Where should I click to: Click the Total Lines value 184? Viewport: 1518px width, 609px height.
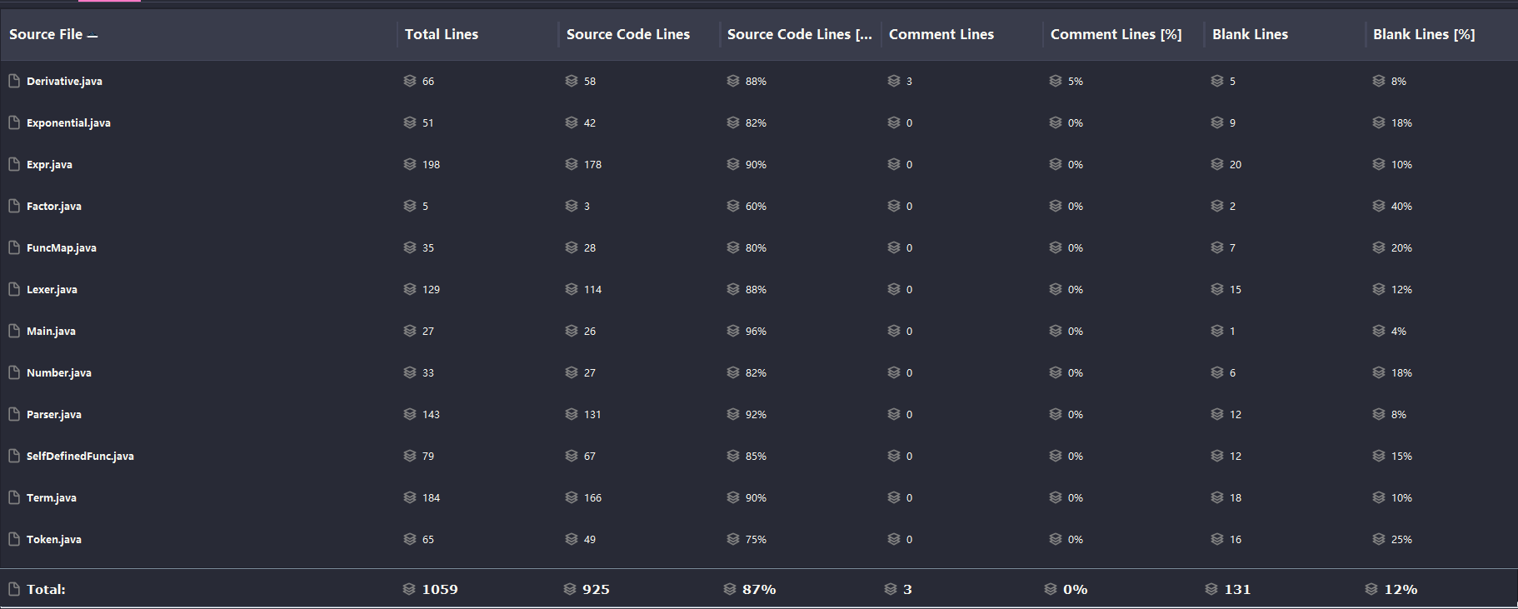point(431,497)
